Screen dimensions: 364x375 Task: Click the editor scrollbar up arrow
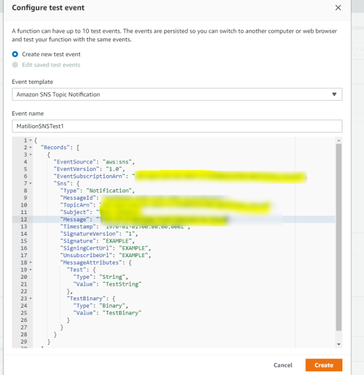339,141
